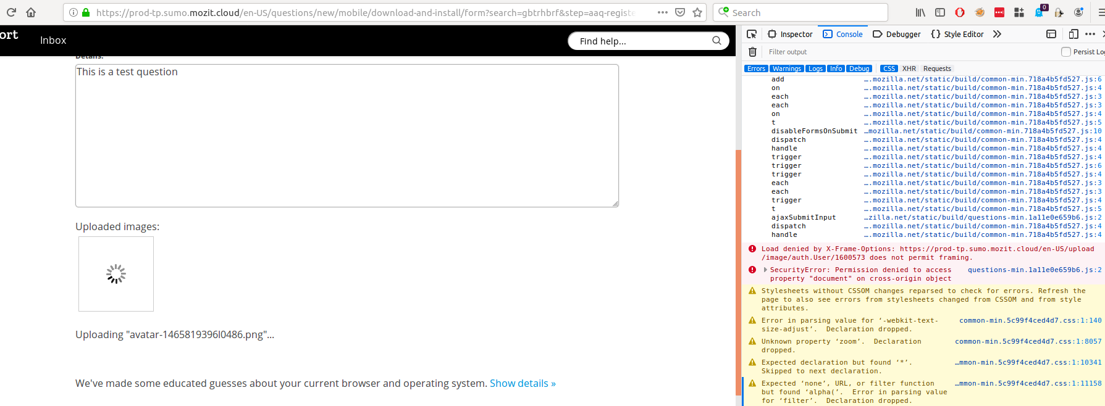This screenshot has height=406, width=1105.
Task: Clear console output with trash icon
Action: click(x=752, y=52)
